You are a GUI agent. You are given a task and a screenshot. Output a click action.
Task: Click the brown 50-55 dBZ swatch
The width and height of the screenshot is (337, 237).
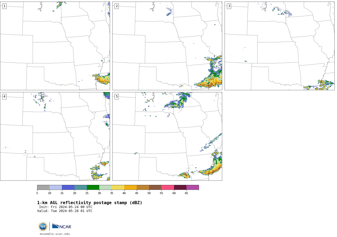click(155, 188)
